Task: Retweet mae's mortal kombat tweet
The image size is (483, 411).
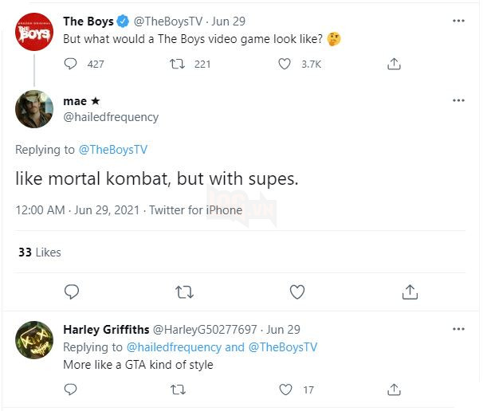Action: 184,292
